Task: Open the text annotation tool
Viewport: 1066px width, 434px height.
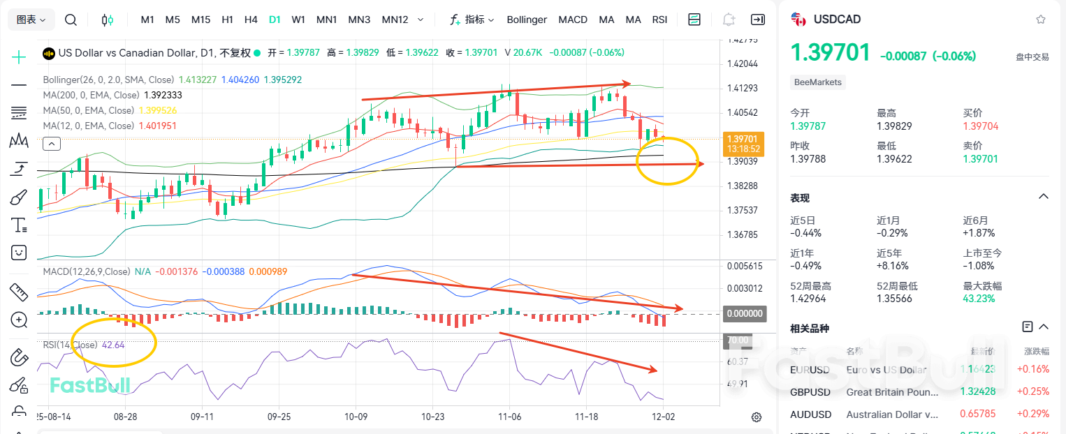Action: [19, 224]
